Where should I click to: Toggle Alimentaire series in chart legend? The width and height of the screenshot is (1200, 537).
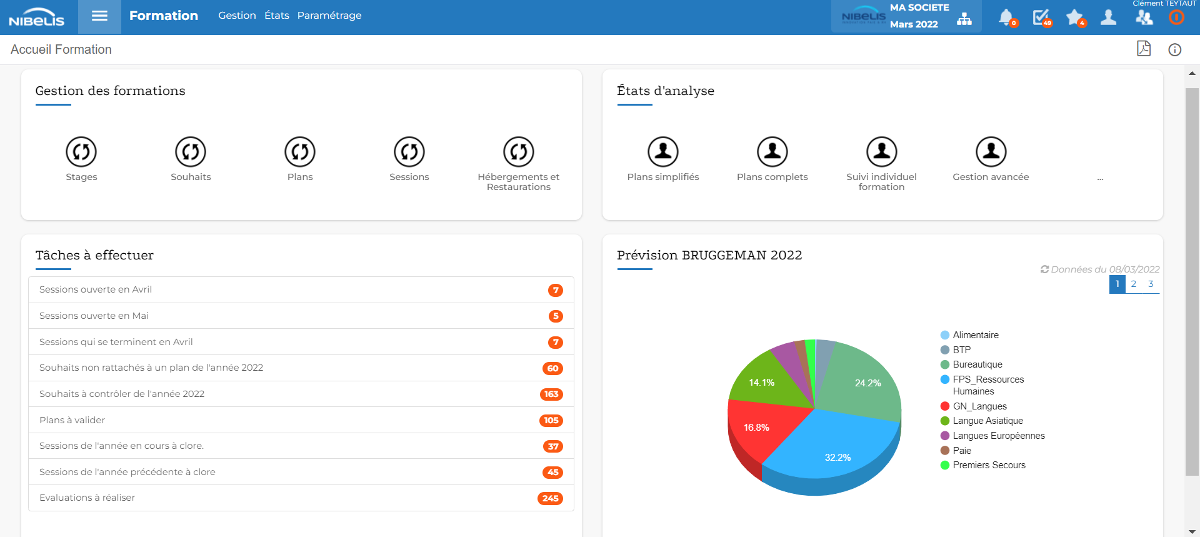975,335
